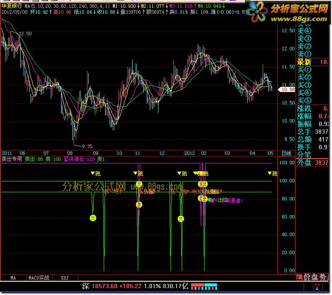This screenshot has height=295, width=332.
Task: Open the 细 detail tab
Action: [299, 277]
